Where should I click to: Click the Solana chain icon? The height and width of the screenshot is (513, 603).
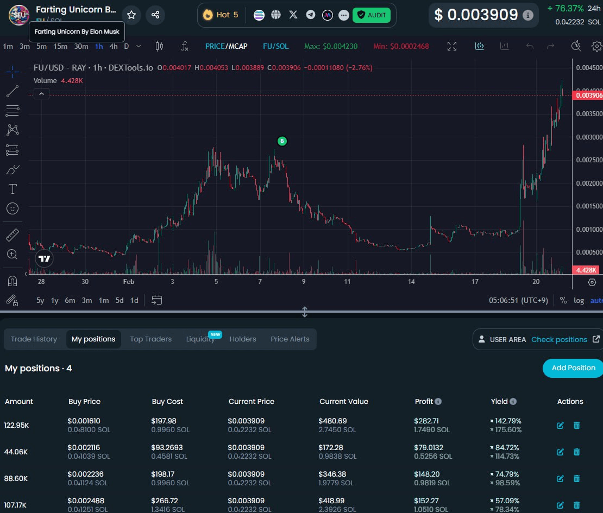[x=259, y=15]
